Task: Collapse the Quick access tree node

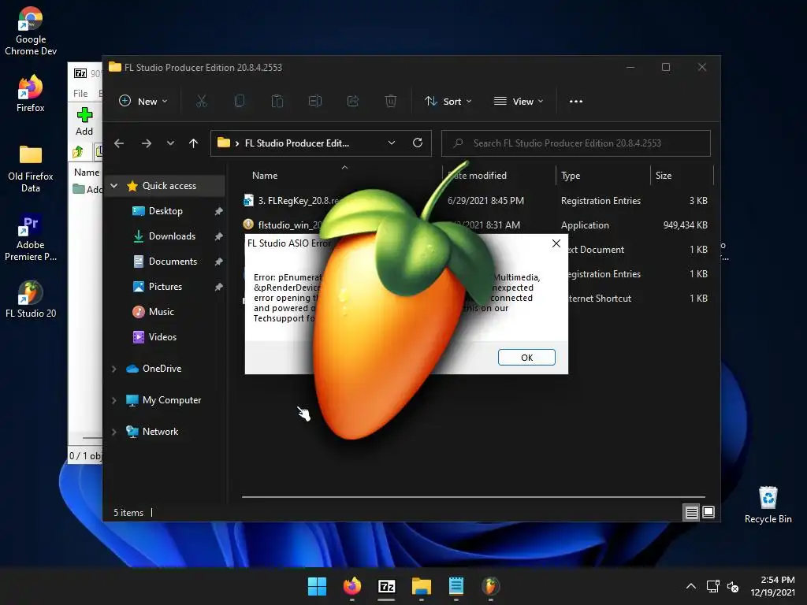Action: pyautogui.click(x=114, y=186)
